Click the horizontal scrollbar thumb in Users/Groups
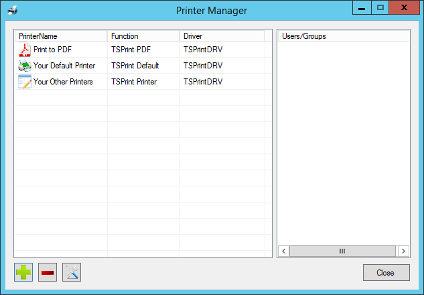The height and width of the screenshot is (295, 424). pos(342,251)
